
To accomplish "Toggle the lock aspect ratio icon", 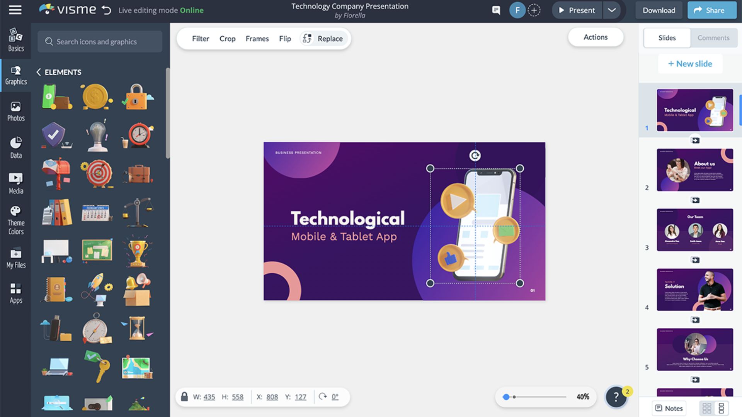I will pyautogui.click(x=184, y=397).
